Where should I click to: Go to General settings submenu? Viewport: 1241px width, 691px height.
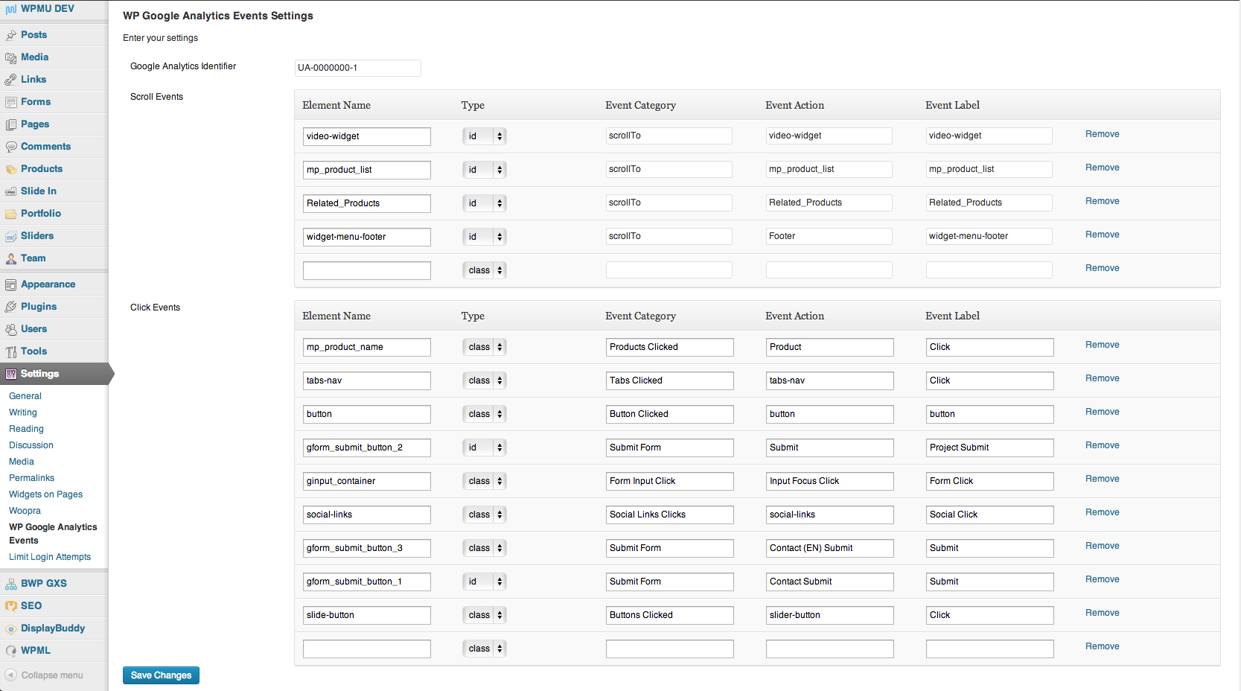(x=25, y=396)
